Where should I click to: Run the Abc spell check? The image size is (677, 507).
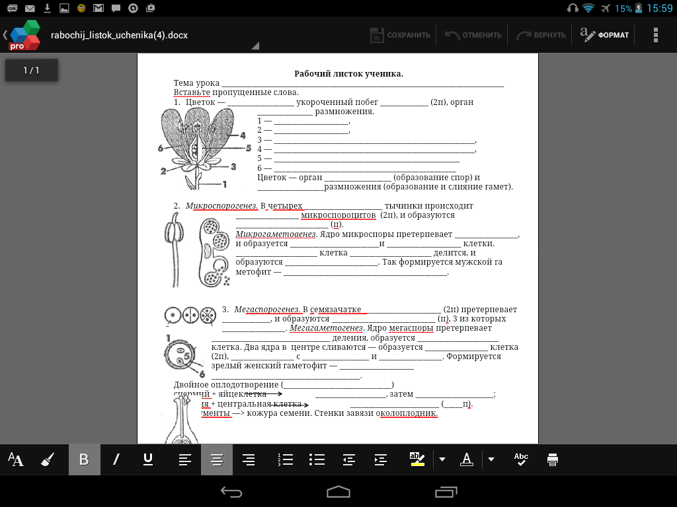tap(521, 459)
